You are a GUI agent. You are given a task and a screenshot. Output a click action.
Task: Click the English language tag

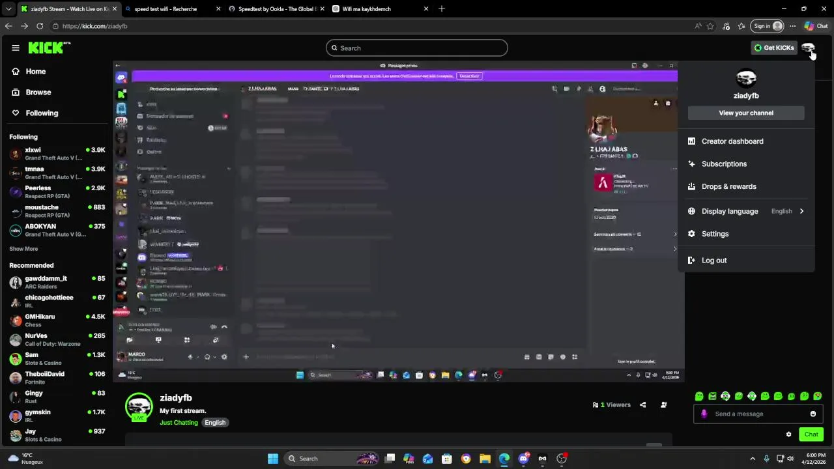coord(215,423)
